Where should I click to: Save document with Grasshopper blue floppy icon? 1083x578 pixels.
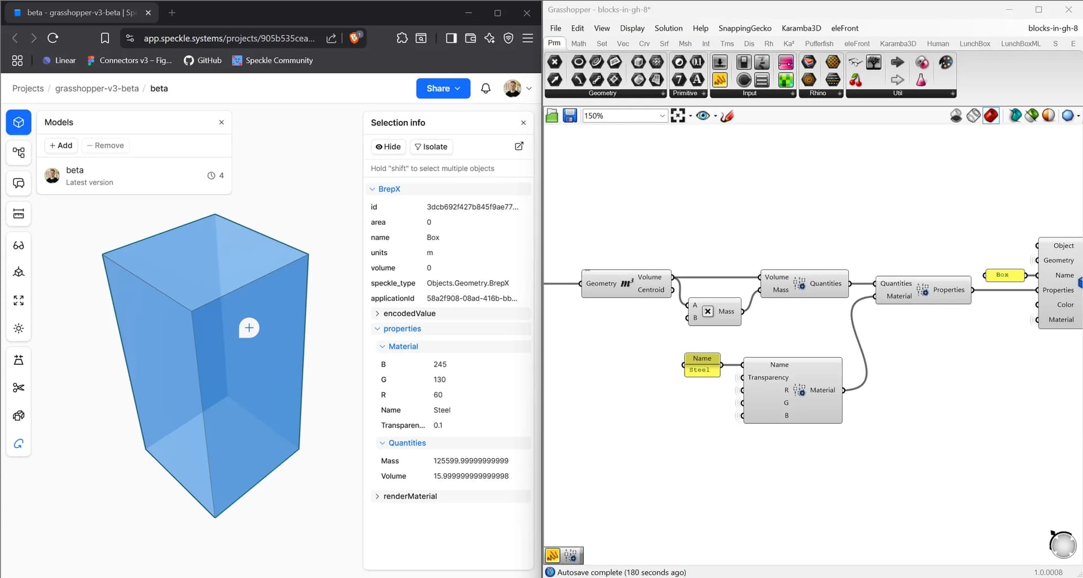[x=570, y=116]
